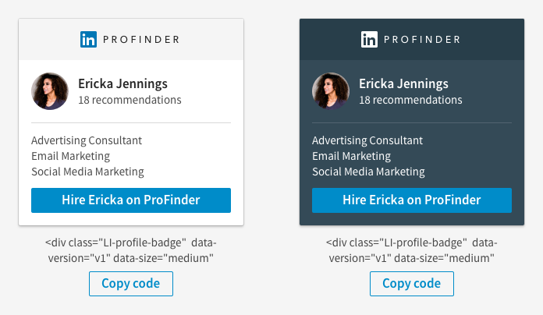Open Ericka Jennings name on dark badge
Viewport: 543px width, 315px height.
coord(403,83)
